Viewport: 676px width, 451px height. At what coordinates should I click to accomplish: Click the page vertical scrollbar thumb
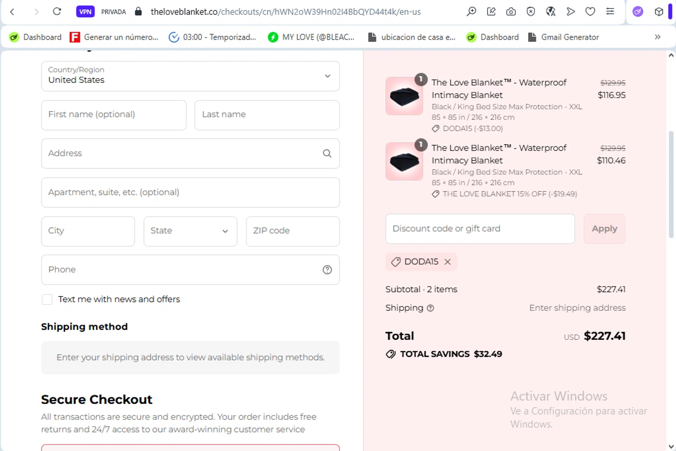tap(671, 185)
